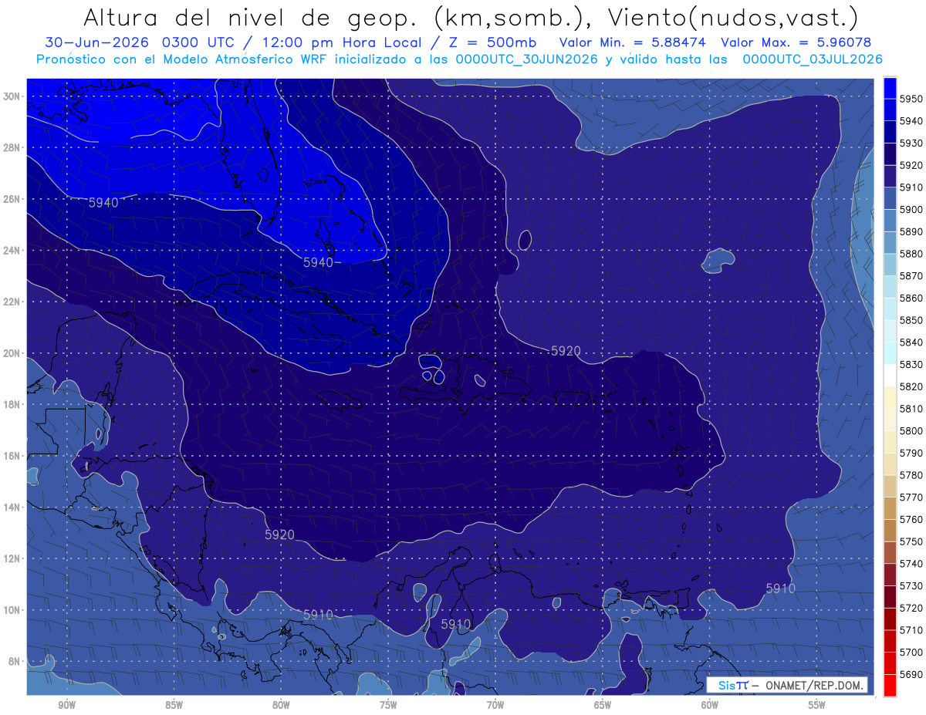Screen dimensions: 926x715
Task: Click the 8N latitude axis label
Action: (14, 661)
